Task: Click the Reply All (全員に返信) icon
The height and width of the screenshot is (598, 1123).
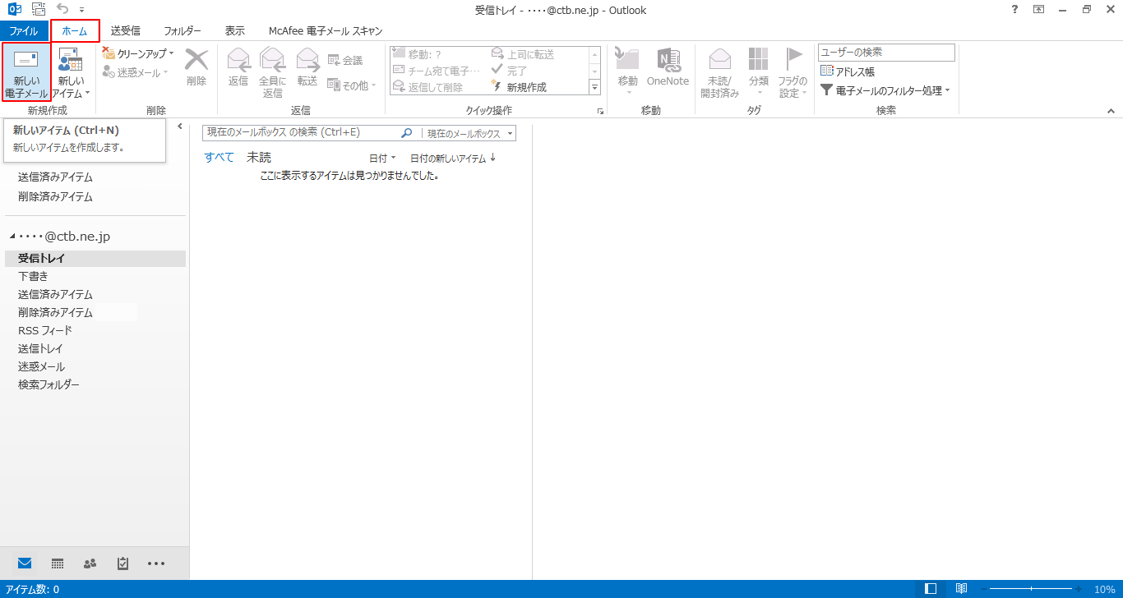Action: 272,72
